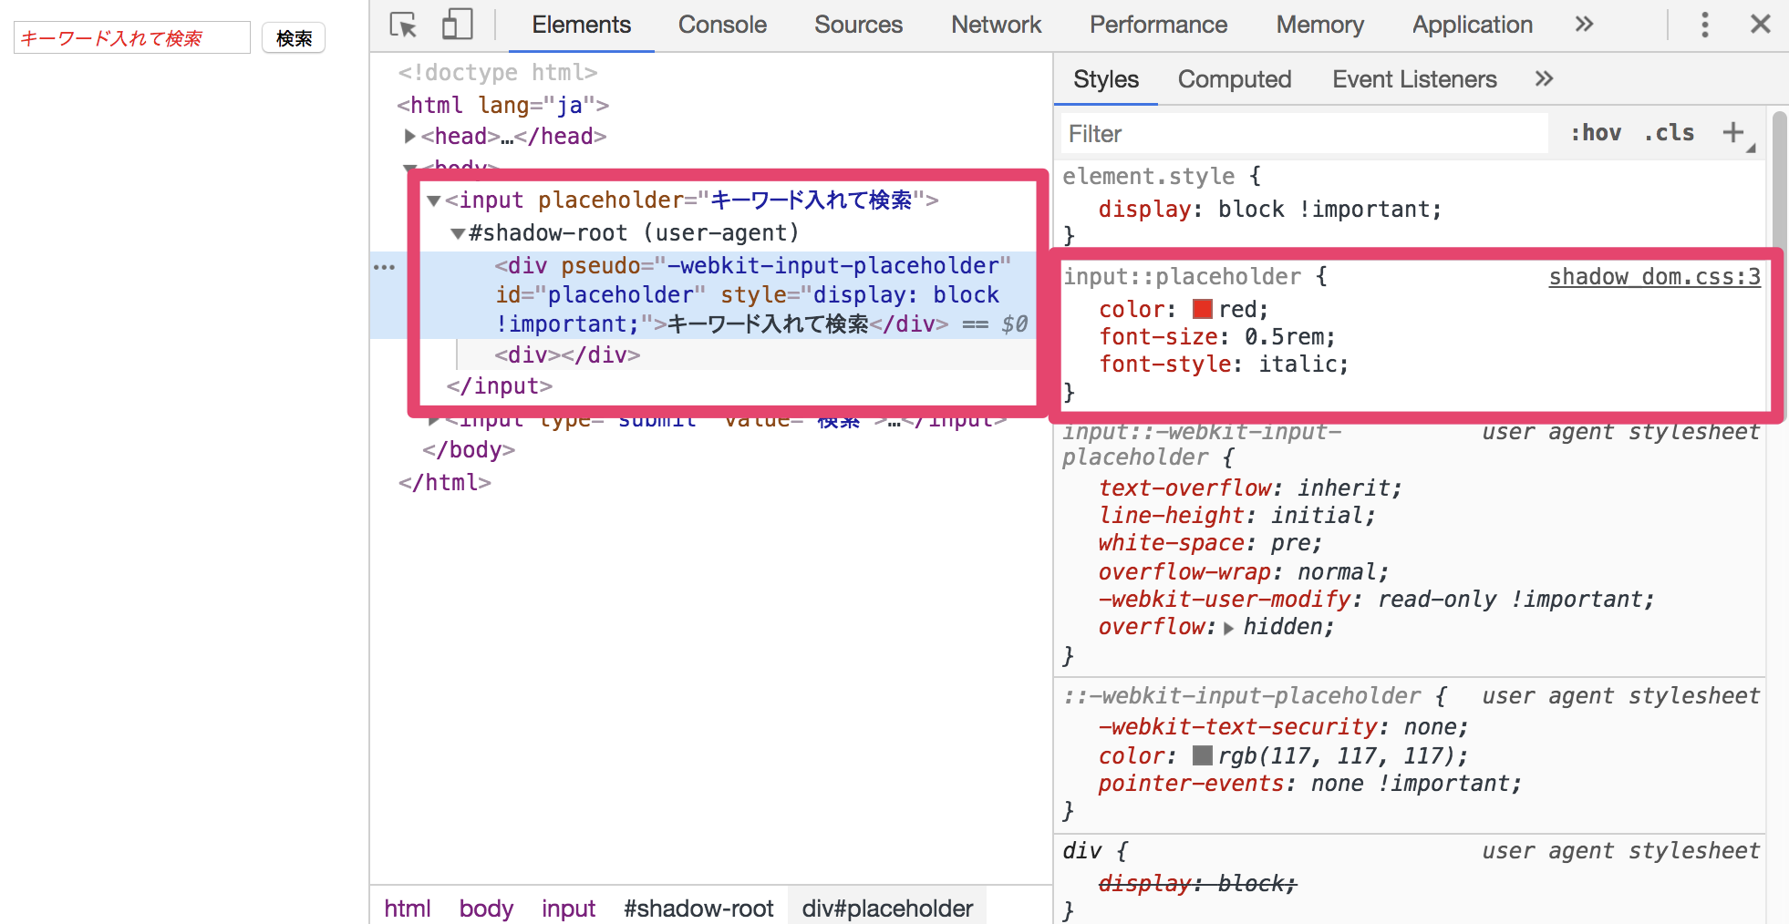This screenshot has width=1789, height=924.
Task: Close the DevTools panel
Action: click(1760, 25)
